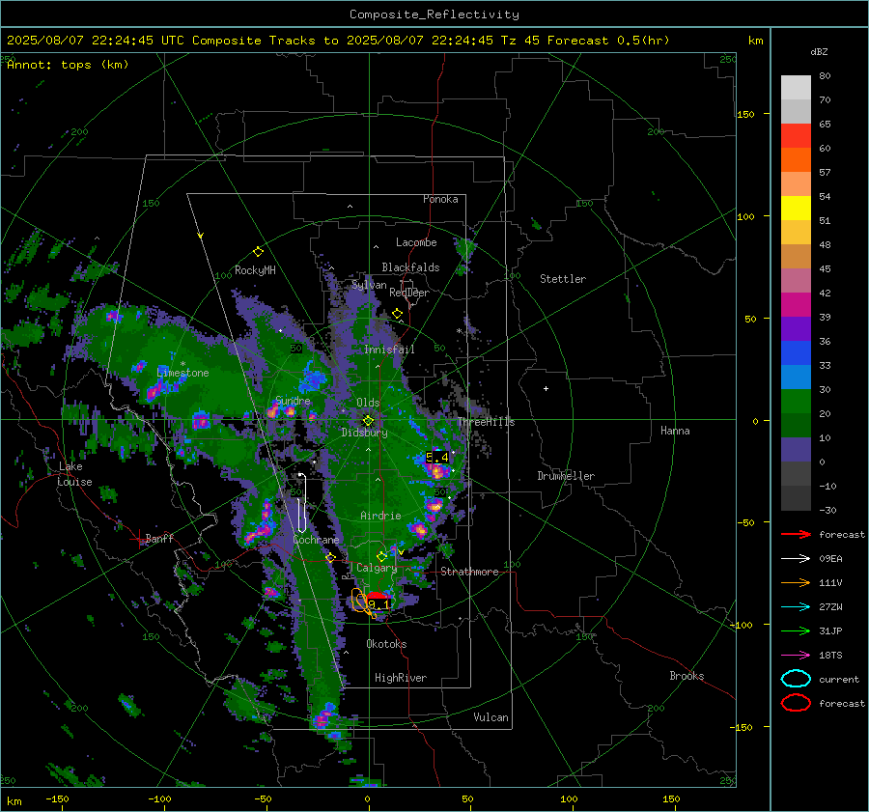Pick the cyan 27ZW arrow legend icon

pos(796,607)
